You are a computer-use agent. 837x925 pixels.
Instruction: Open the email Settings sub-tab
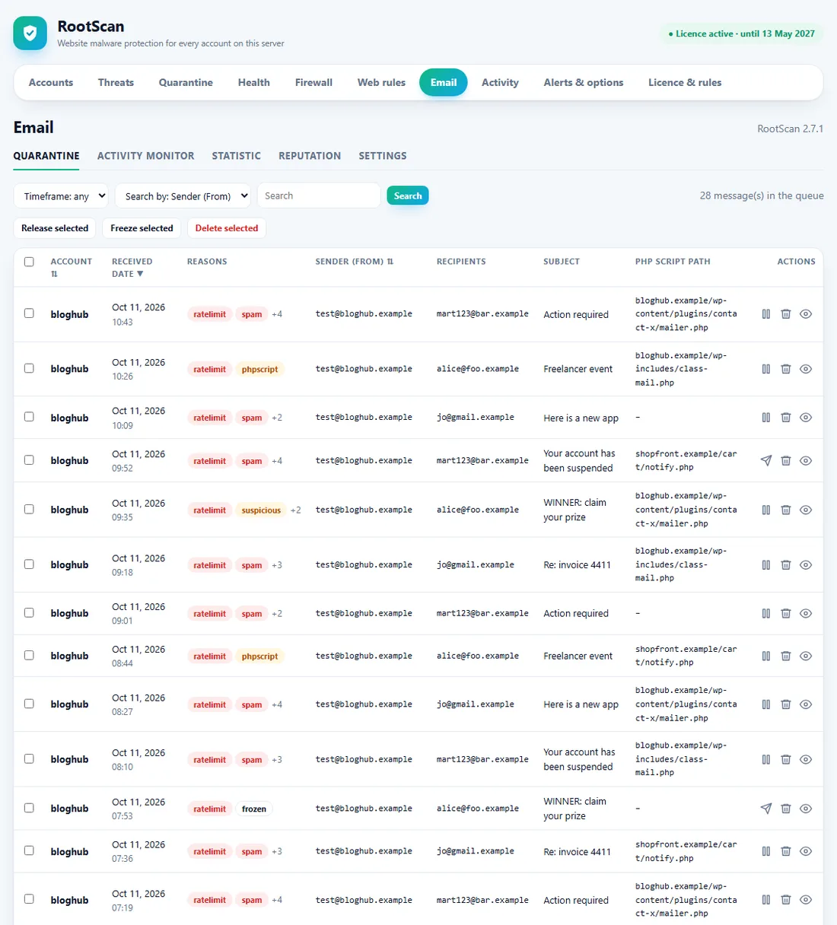(x=383, y=156)
